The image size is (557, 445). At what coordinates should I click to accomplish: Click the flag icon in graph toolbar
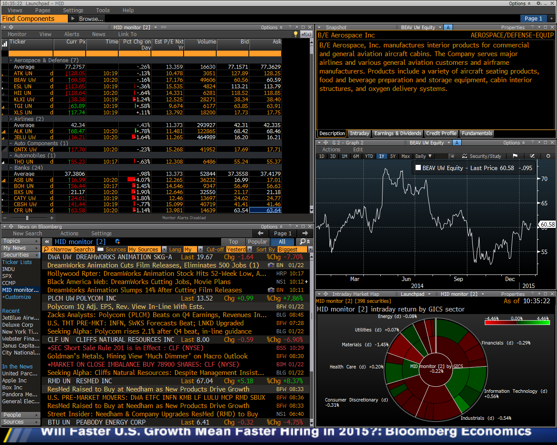click(x=515, y=156)
